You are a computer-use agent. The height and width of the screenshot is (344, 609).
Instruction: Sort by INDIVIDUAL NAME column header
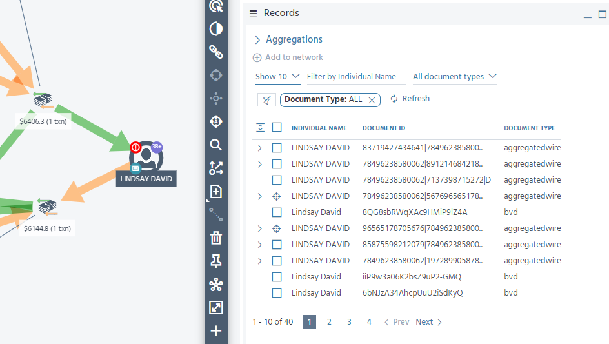319,128
